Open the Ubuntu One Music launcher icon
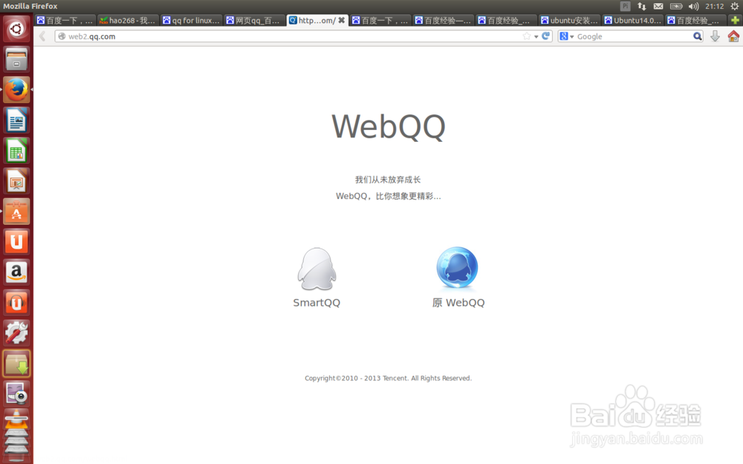The image size is (743, 464). pos(16,303)
